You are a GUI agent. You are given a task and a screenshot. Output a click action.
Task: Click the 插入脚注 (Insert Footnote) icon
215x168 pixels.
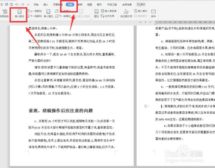coord(19,12)
